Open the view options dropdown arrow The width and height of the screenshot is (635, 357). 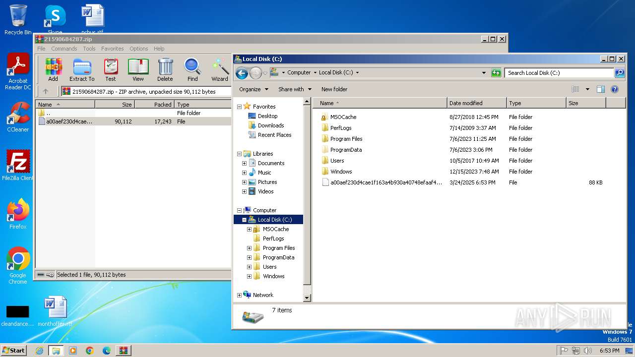coord(587,89)
